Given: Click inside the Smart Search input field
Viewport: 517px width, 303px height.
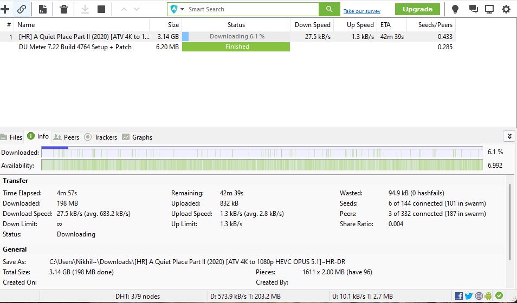Looking at the screenshot, I should 249,9.
